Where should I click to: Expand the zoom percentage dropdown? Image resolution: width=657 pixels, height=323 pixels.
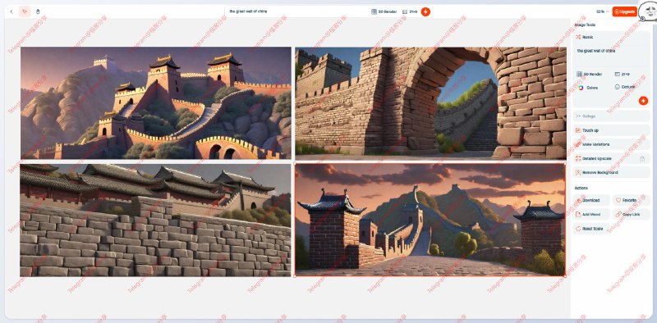coord(603,11)
